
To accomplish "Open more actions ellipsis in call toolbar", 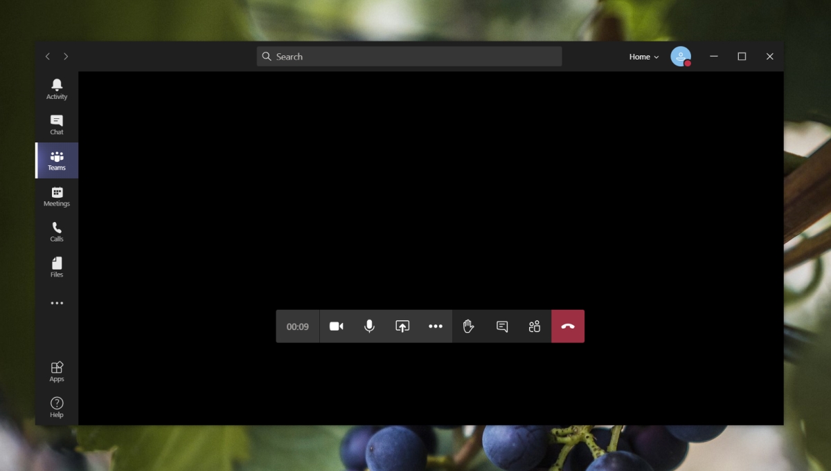I will coord(436,326).
